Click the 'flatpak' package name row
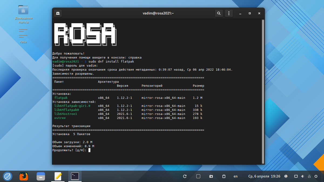Viewport: 324px width, 182px height. click(61, 98)
